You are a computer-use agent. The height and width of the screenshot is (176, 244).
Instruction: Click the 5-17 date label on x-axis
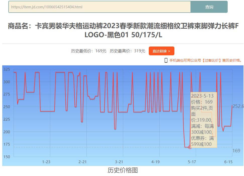[192, 162]
